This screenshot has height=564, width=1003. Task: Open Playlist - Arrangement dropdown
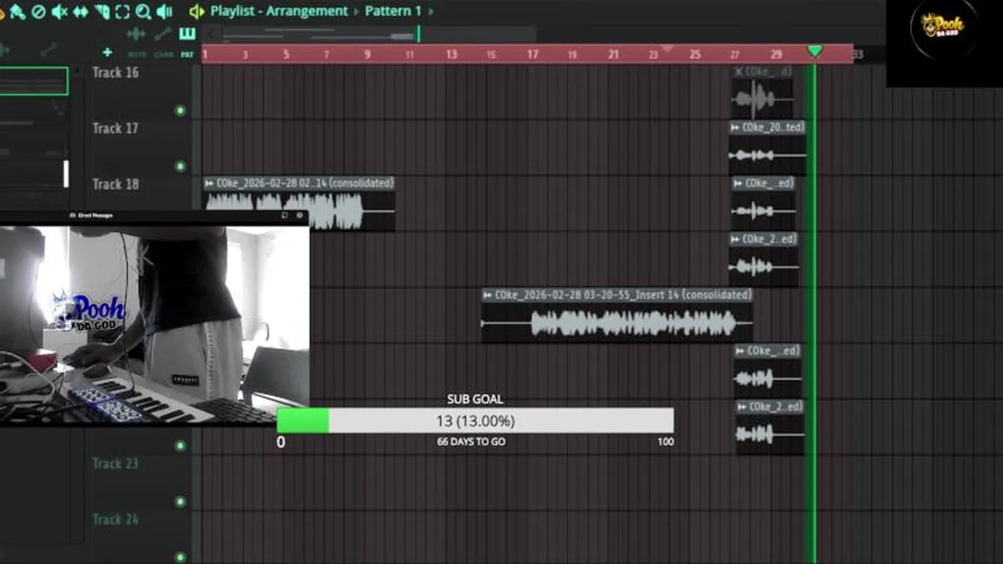point(279,11)
